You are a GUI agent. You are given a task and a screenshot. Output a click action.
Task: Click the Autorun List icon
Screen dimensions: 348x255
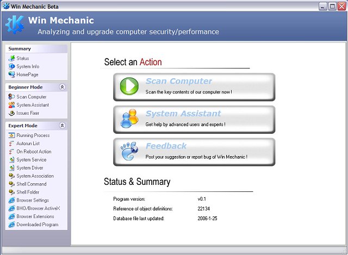(11, 144)
